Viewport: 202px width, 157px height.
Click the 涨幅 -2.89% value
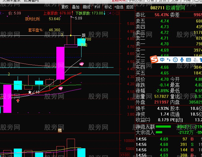pos(162,91)
